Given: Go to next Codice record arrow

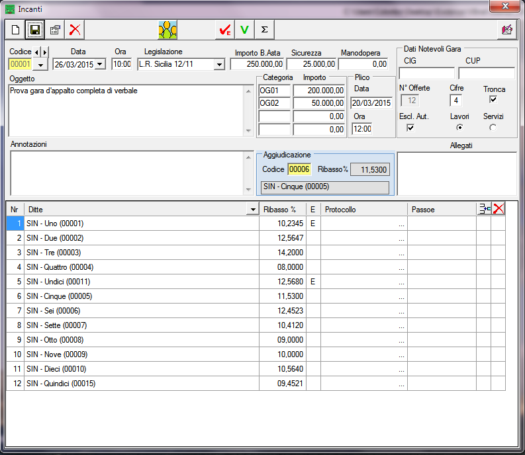Looking at the screenshot, I should [45, 52].
